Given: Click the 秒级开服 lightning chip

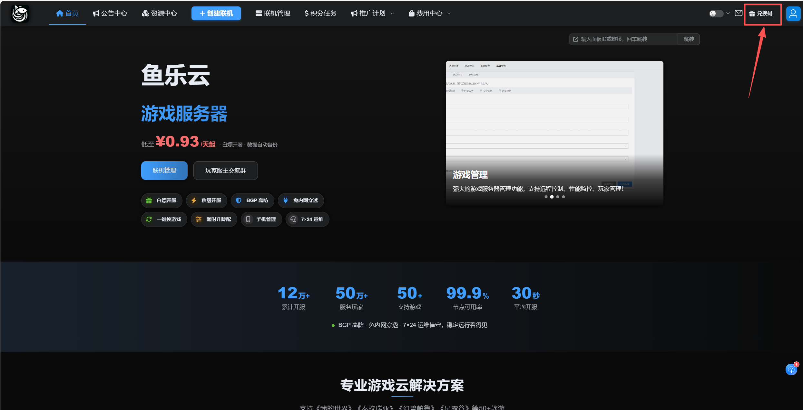Looking at the screenshot, I should tap(206, 200).
